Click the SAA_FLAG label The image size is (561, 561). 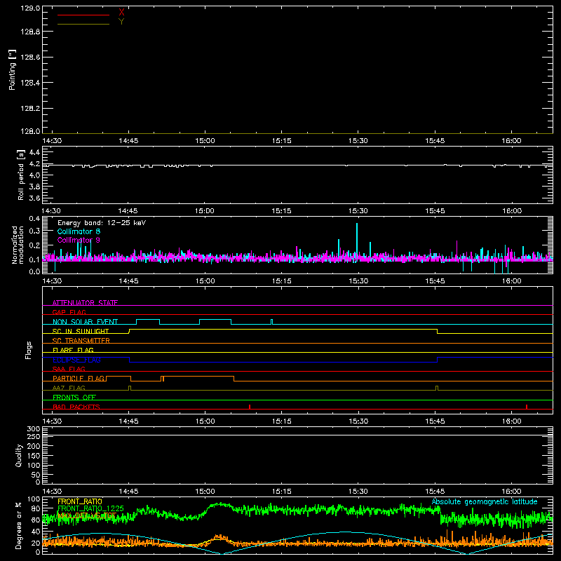pos(69,369)
